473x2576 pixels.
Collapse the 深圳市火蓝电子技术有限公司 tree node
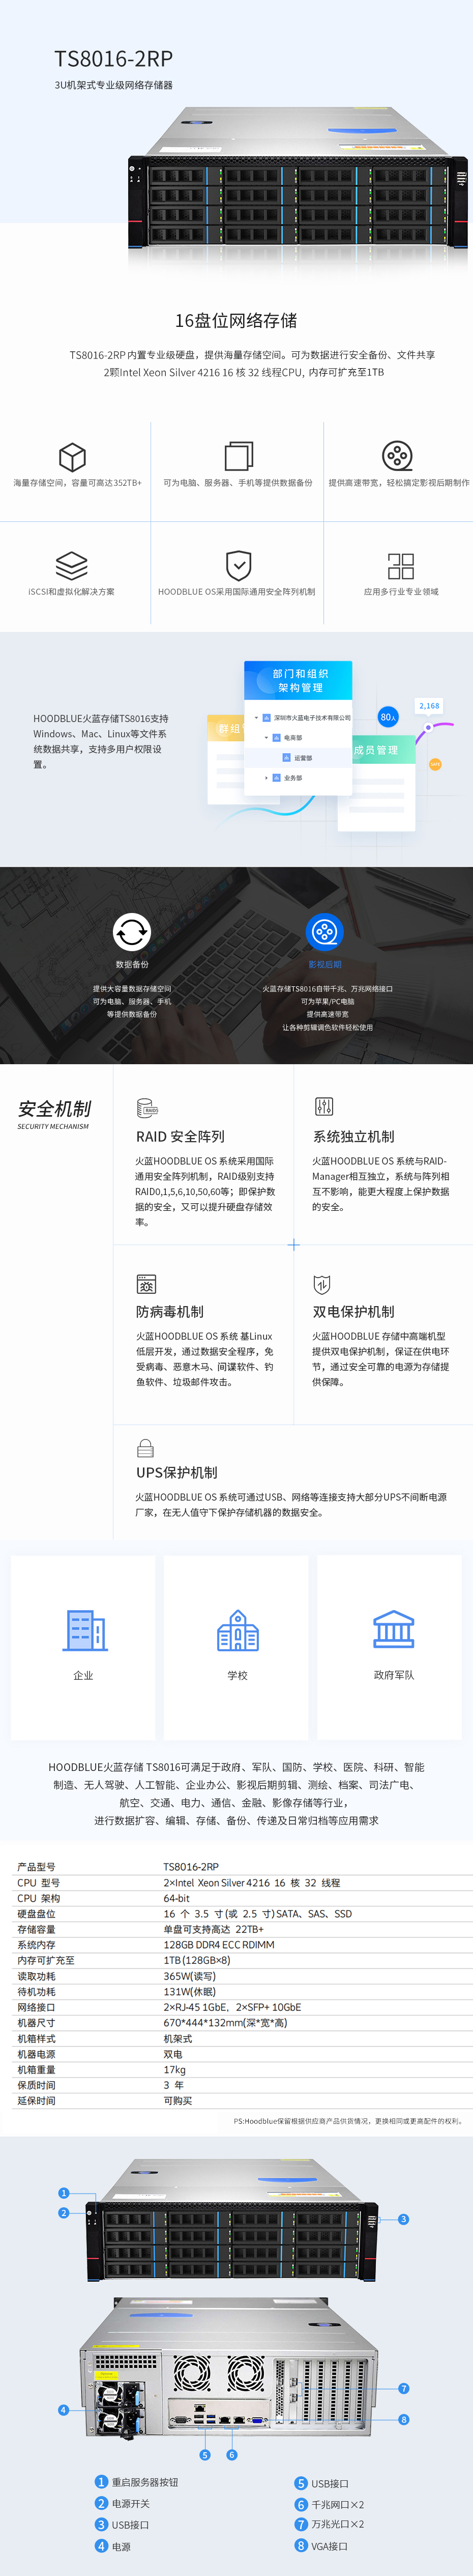click(256, 717)
